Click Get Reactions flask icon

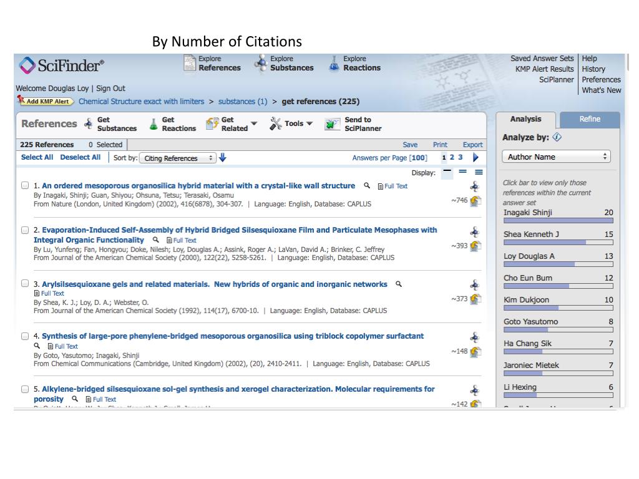[154, 124]
